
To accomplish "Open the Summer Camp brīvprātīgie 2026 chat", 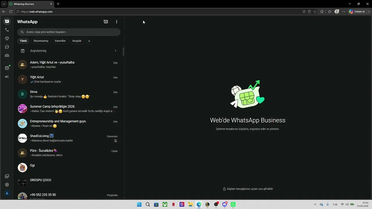I will pyautogui.click(x=69, y=109).
